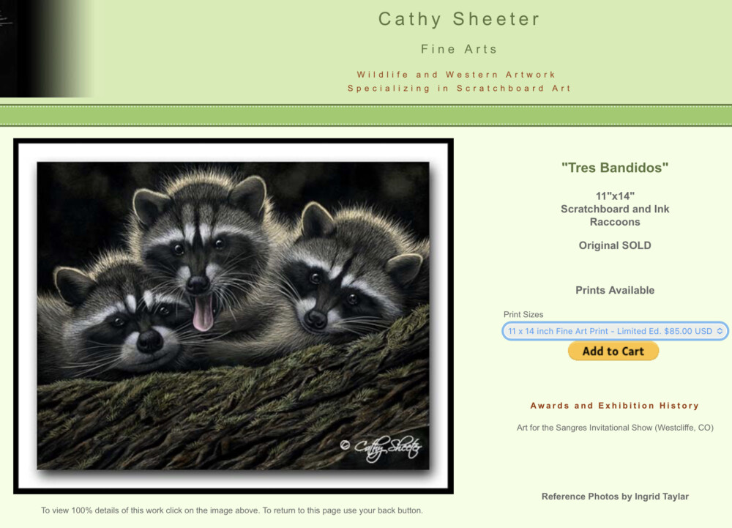Click the Art for the Sangres show entry

click(615, 427)
